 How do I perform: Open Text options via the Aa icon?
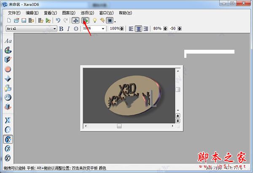coord(8,41)
